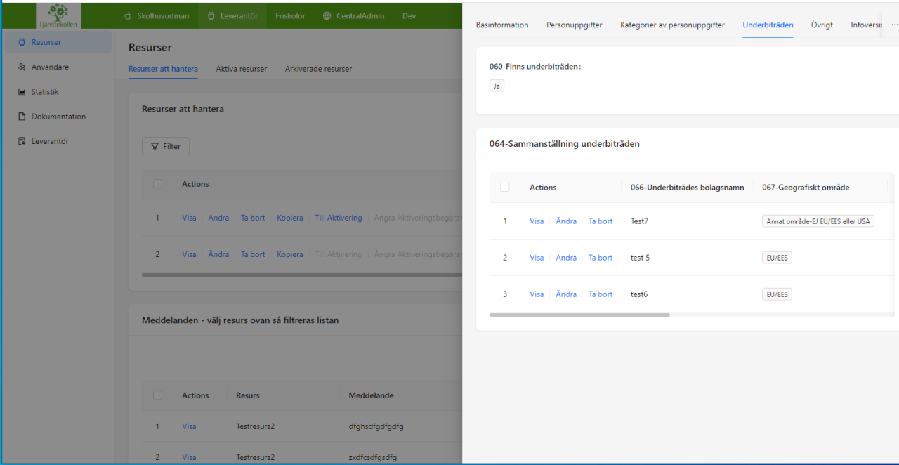Click Visa for message zxdfcsdfgsdfg
This screenshot has width=899, height=465.
coord(189,457)
